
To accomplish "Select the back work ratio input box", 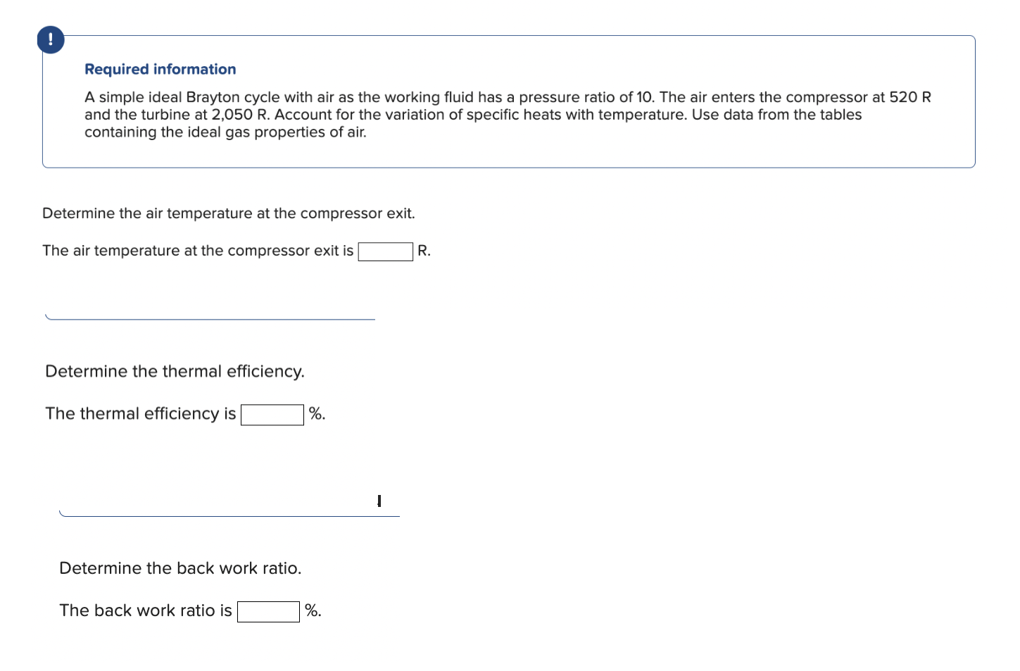I will click(x=268, y=611).
